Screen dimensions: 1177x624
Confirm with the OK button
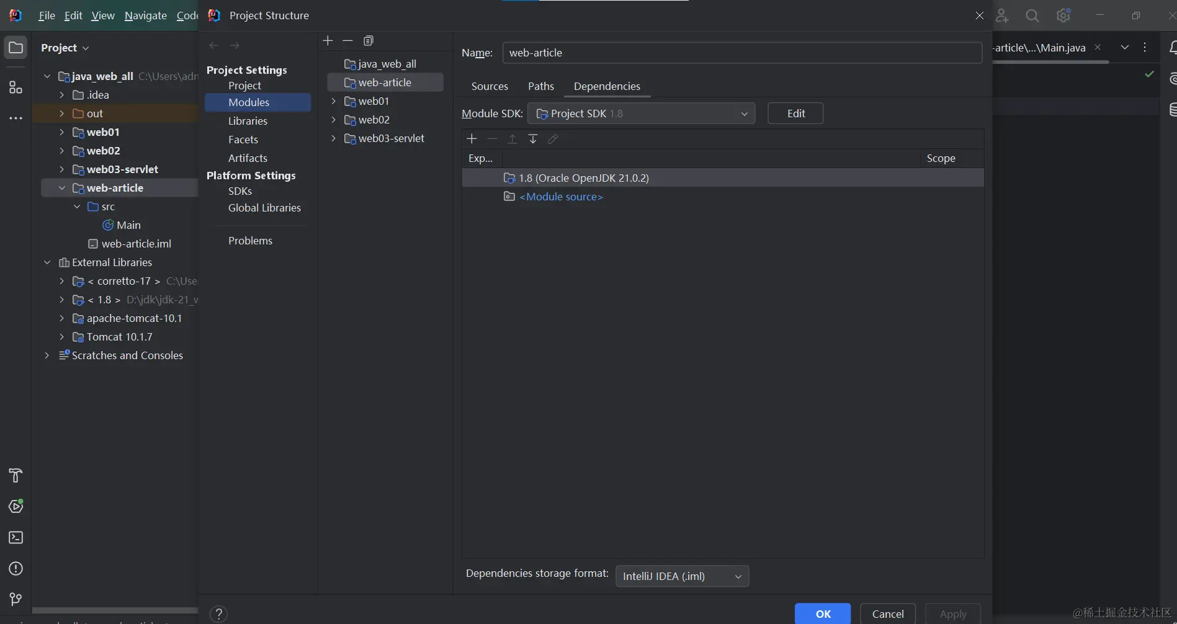click(823, 613)
